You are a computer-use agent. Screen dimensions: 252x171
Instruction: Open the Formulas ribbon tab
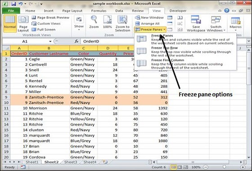click(x=99, y=11)
